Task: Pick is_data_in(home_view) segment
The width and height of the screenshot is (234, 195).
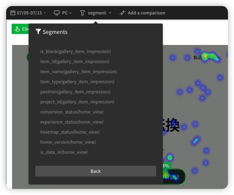Action: tap(64, 152)
